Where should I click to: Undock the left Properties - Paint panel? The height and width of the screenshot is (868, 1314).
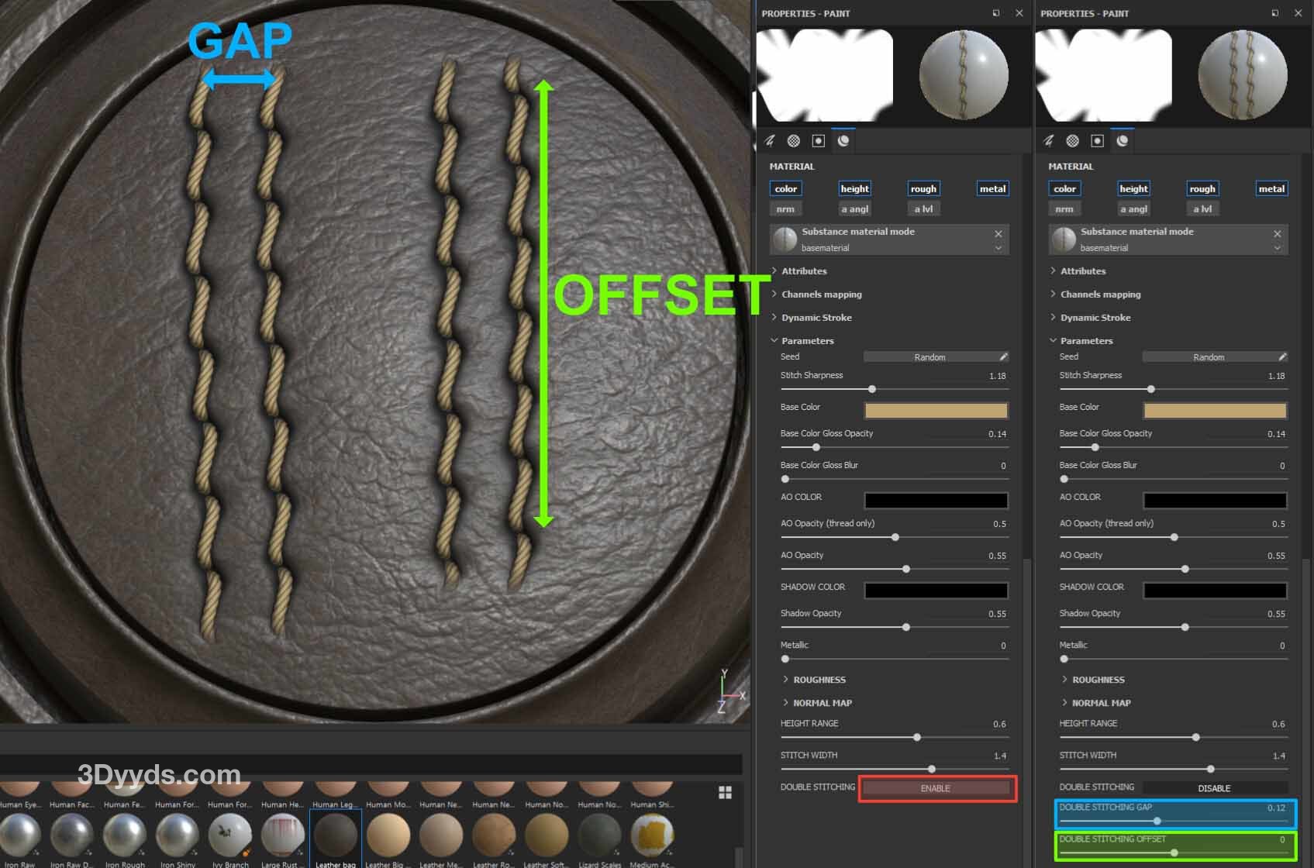click(x=996, y=13)
